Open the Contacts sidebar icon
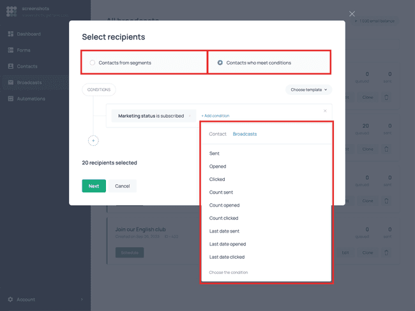 (11, 66)
